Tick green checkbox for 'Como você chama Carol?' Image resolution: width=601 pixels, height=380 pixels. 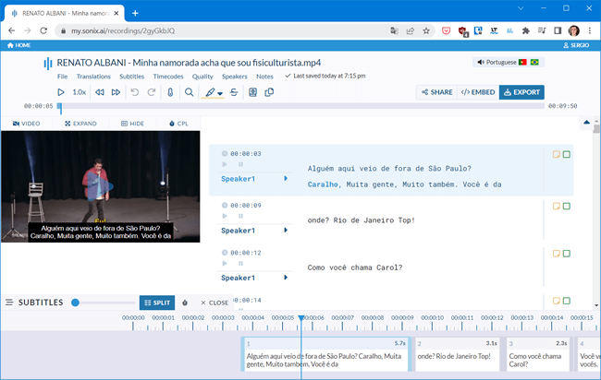point(567,254)
